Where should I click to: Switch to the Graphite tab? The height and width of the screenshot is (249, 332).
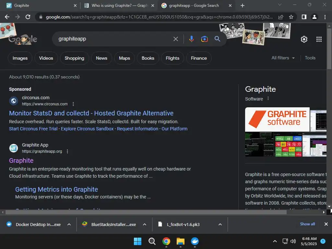click(40, 6)
